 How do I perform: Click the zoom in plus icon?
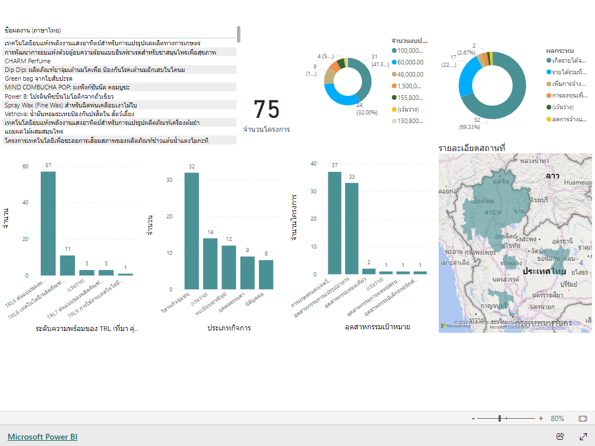pyautogui.click(x=541, y=418)
